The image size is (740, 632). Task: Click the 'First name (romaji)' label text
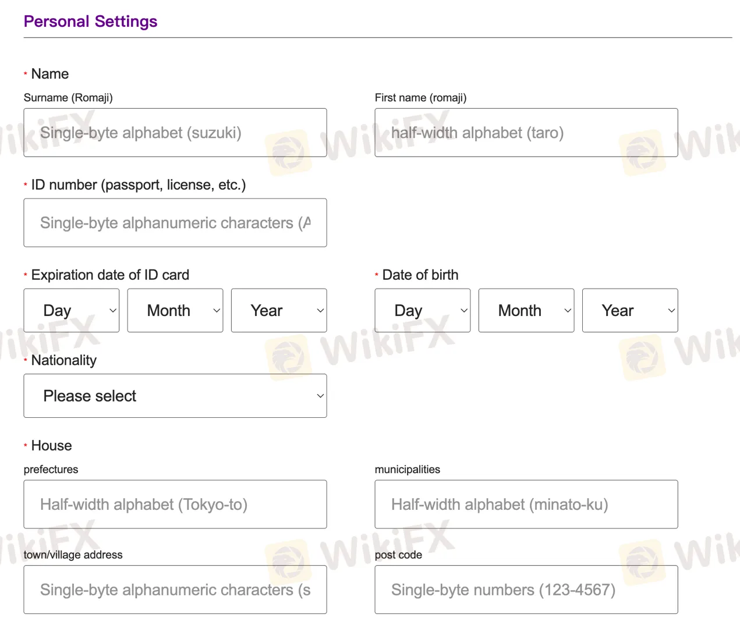[x=420, y=98]
